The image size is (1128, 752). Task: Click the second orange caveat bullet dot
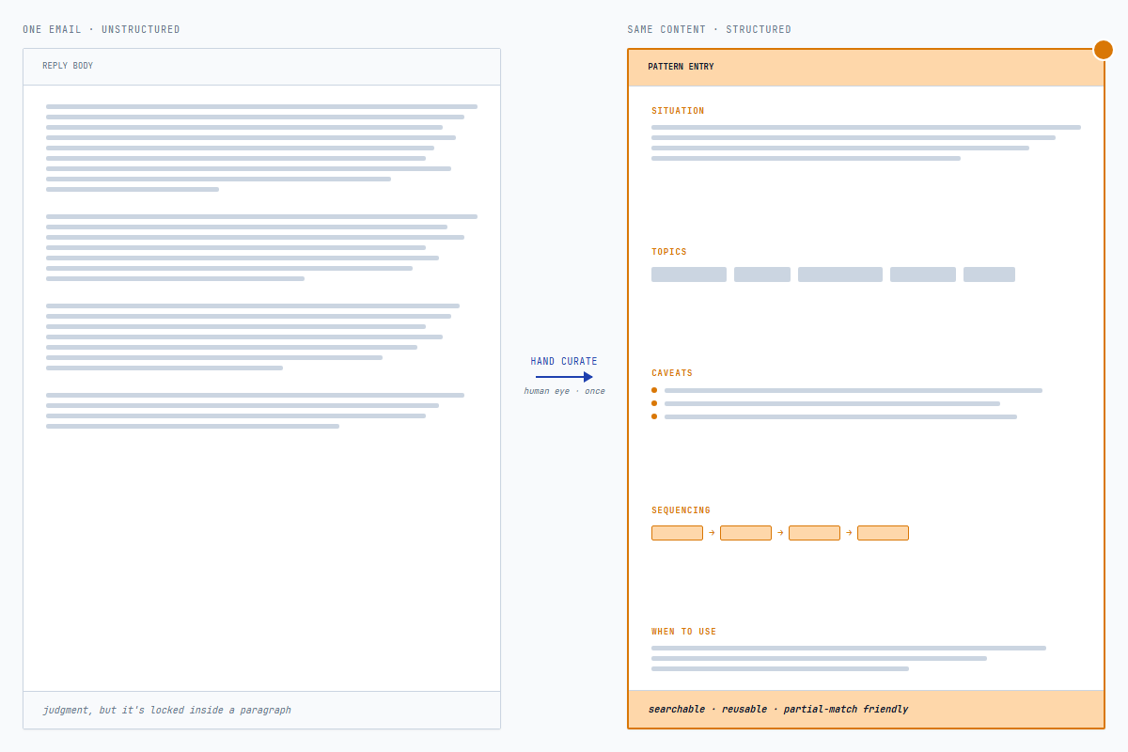[x=654, y=403]
